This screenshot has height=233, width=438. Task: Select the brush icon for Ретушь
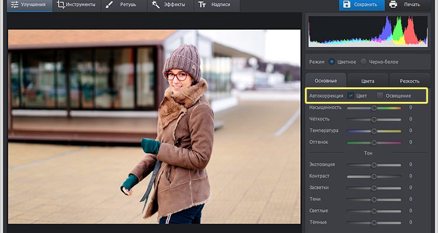110,5
